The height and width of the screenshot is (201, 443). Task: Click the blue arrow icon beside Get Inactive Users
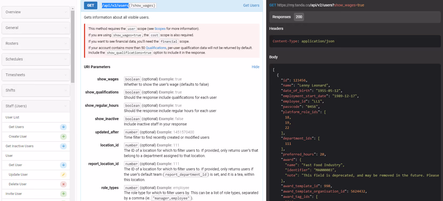coord(63,146)
